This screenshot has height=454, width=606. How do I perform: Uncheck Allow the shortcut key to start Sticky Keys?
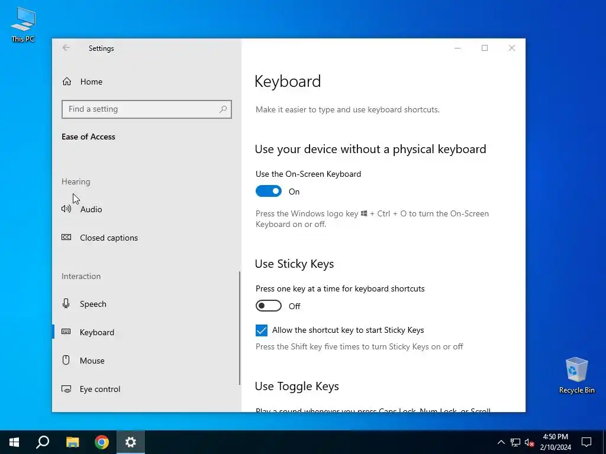coord(261,330)
